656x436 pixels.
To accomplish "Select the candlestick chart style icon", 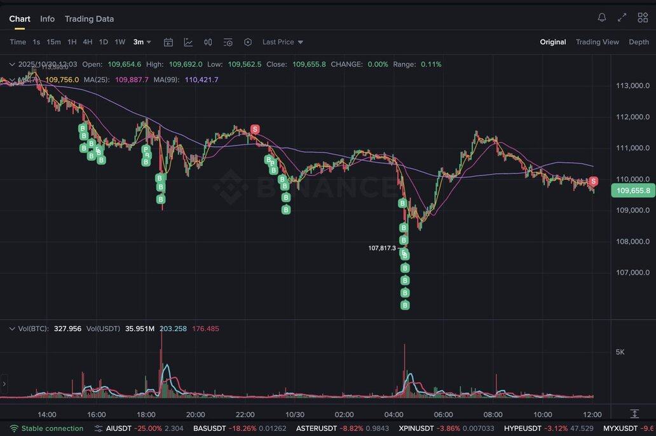I will 208,42.
